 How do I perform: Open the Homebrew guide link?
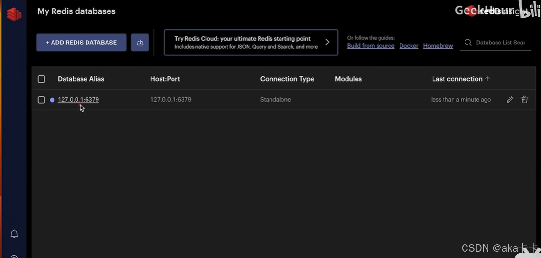coord(438,46)
